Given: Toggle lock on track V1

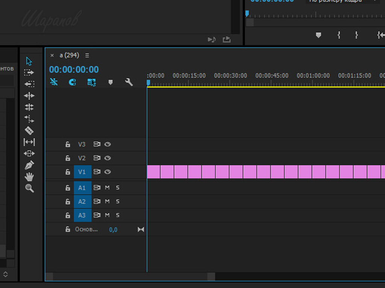Looking at the screenshot, I should (x=68, y=172).
